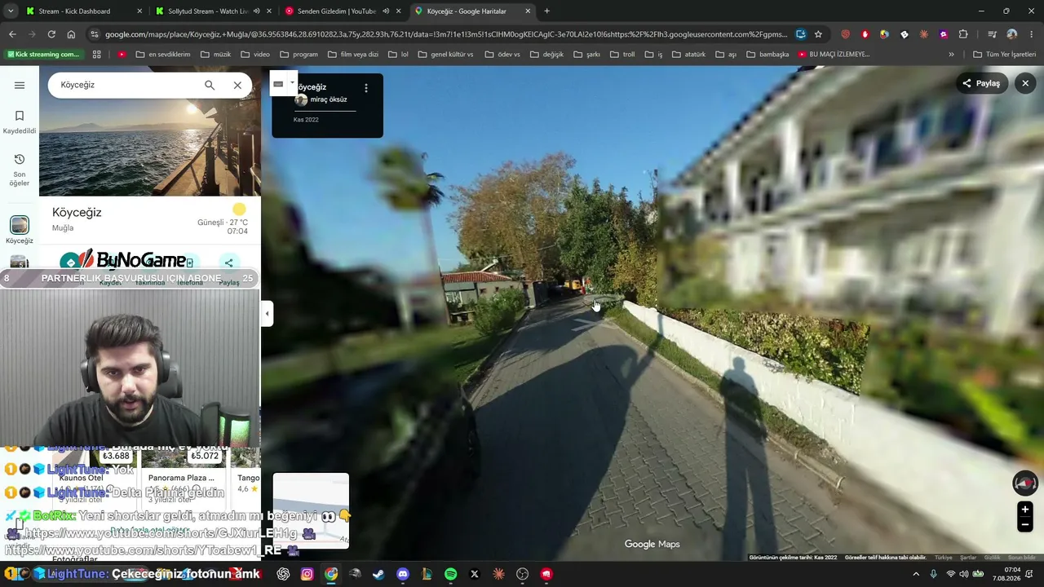Open Steam from the taskbar
The image size is (1044, 587).
tap(378, 574)
